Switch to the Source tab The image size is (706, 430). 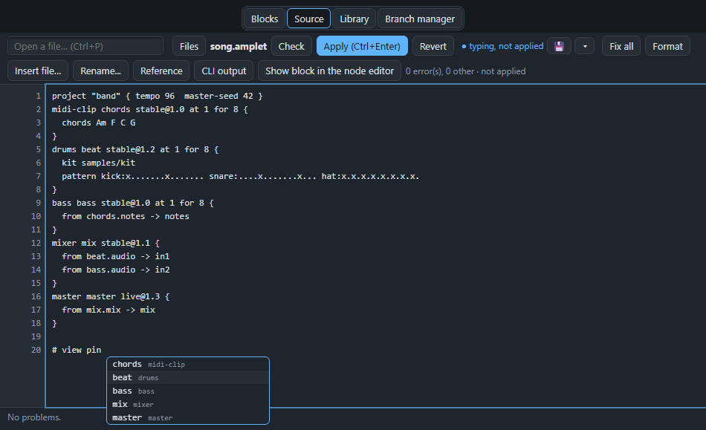click(x=309, y=19)
